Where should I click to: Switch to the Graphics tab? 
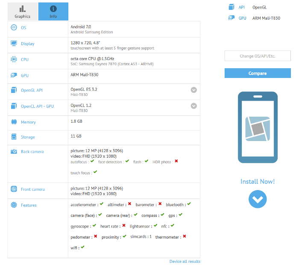(x=23, y=12)
